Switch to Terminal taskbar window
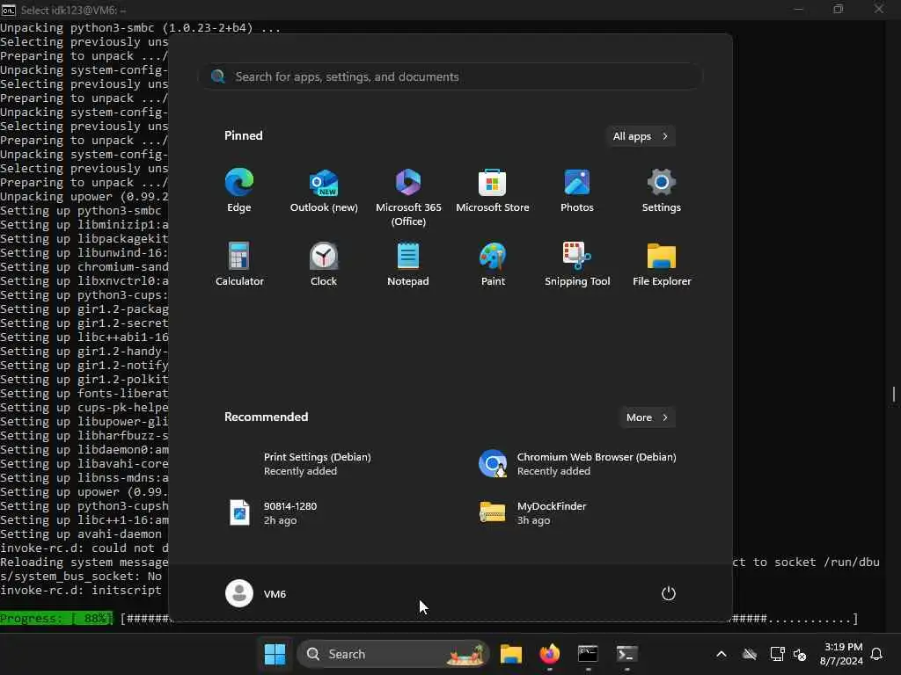The width and height of the screenshot is (901, 675). click(626, 654)
